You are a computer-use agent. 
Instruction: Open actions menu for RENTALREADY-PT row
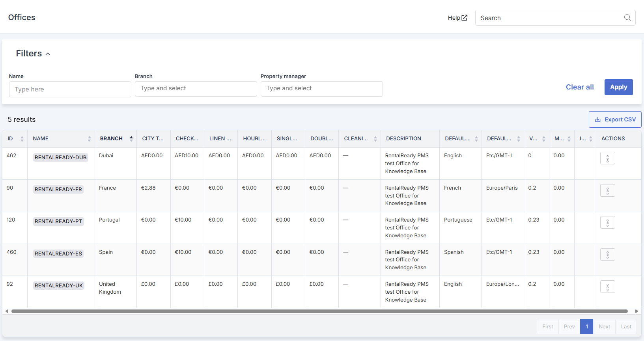click(607, 223)
